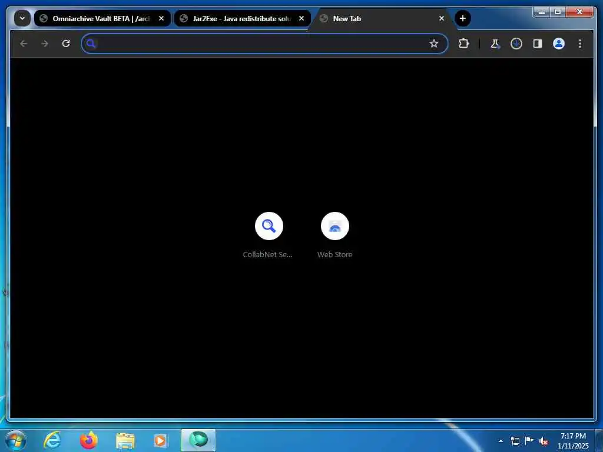Open the Action Center flag icon
The width and height of the screenshot is (603, 452).
coord(529,441)
